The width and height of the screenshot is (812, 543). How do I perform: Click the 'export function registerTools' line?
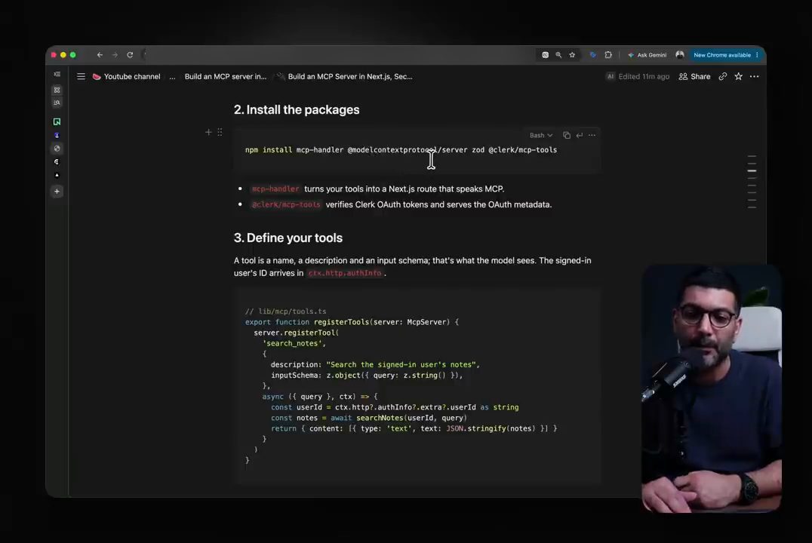(352, 322)
